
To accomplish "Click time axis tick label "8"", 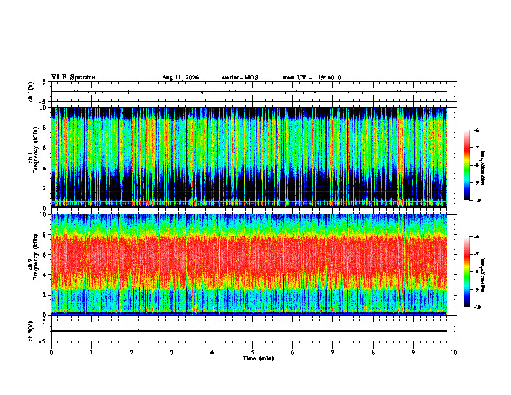I will tap(373, 352).
